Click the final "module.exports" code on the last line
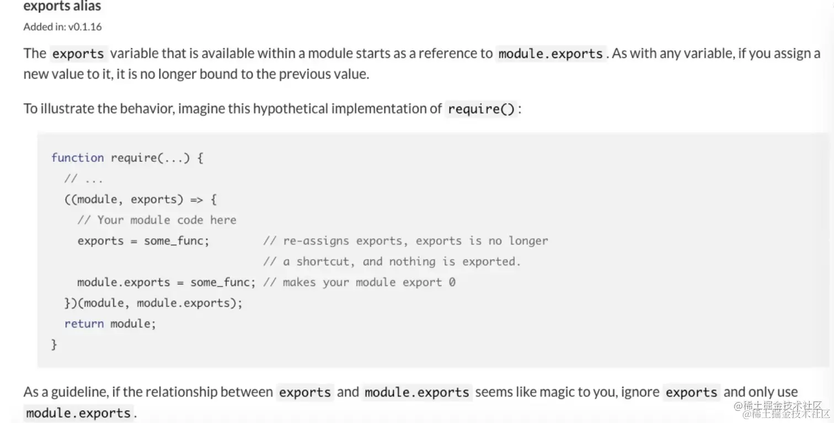Viewport: 834px width, 423px height. coord(78,413)
